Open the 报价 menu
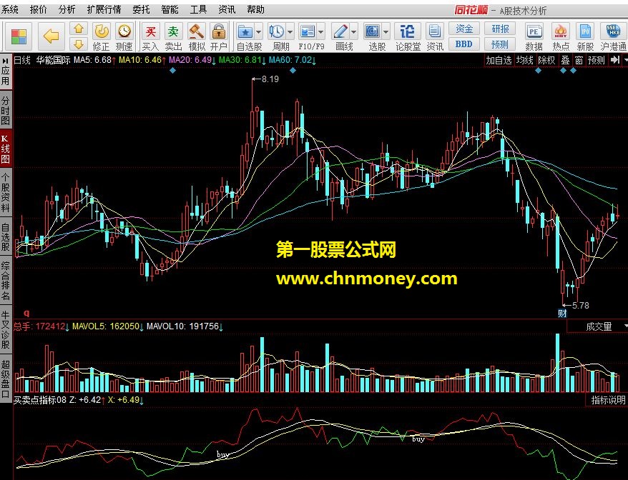The width and height of the screenshot is (628, 480). (39, 9)
